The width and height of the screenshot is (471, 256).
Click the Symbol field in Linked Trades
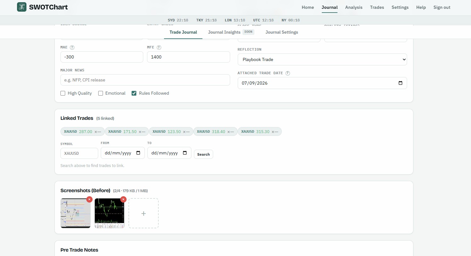(79, 153)
